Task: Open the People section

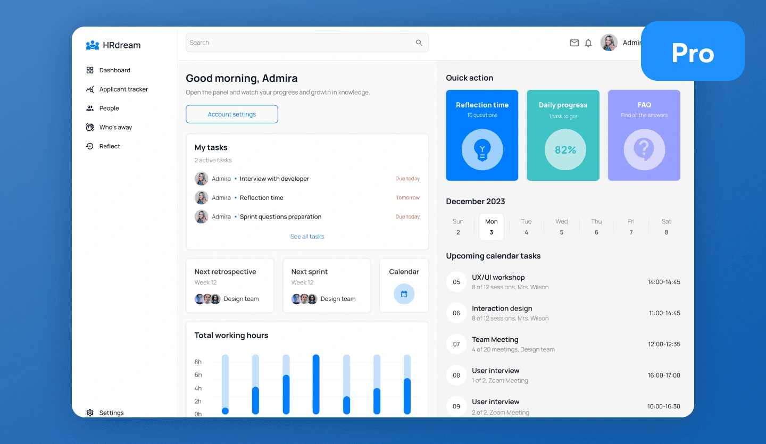Action: pyautogui.click(x=110, y=108)
